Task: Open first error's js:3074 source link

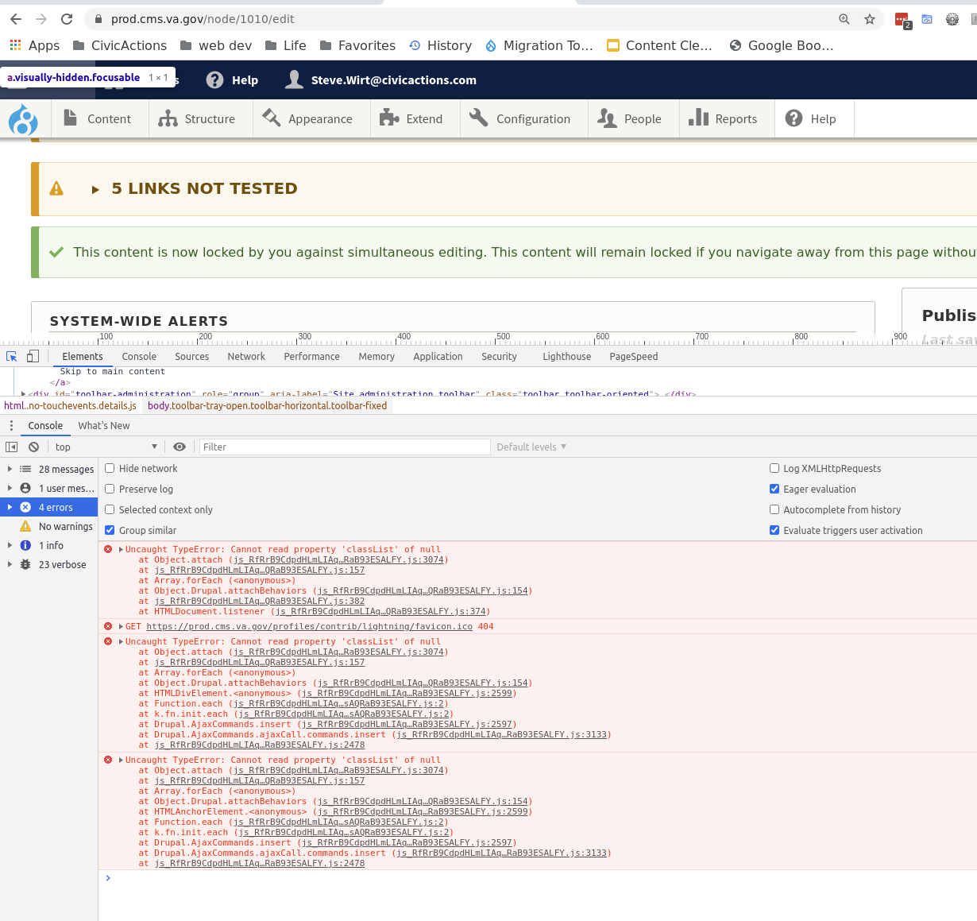Action: point(339,560)
